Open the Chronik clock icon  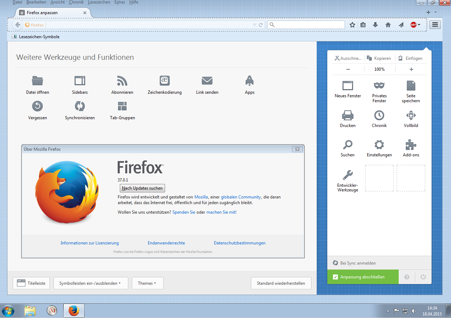pos(379,115)
